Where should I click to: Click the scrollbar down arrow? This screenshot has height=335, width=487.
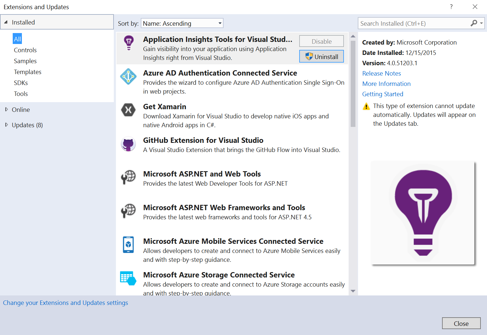[x=353, y=291]
